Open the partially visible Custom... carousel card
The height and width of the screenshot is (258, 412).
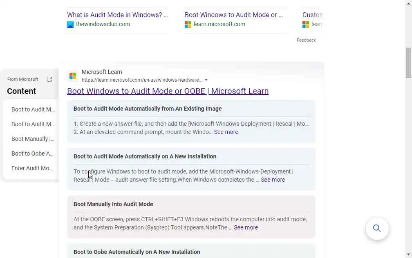point(312,15)
